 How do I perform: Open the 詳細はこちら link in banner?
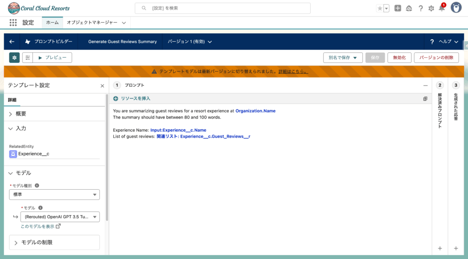[293, 72]
